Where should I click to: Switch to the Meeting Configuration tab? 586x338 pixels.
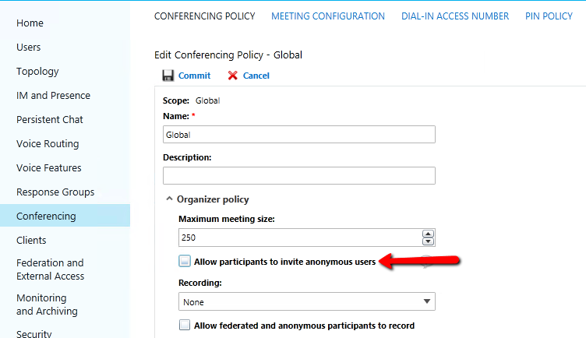pos(328,16)
